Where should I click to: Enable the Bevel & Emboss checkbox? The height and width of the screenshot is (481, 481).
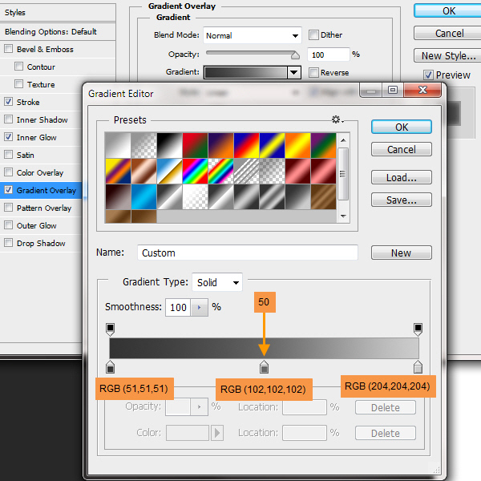[9, 49]
